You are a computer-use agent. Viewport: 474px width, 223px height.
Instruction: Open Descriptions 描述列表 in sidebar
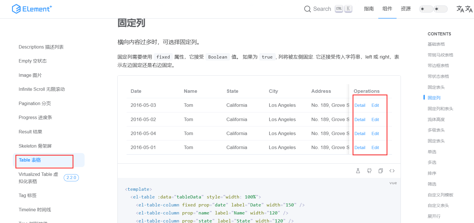coord(41,47)
